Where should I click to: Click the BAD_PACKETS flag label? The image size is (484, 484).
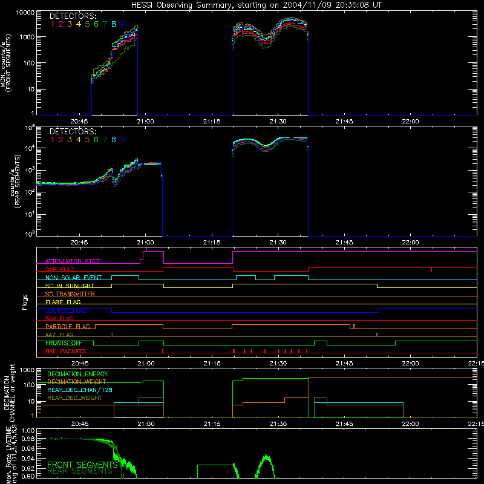pos(66,351)
